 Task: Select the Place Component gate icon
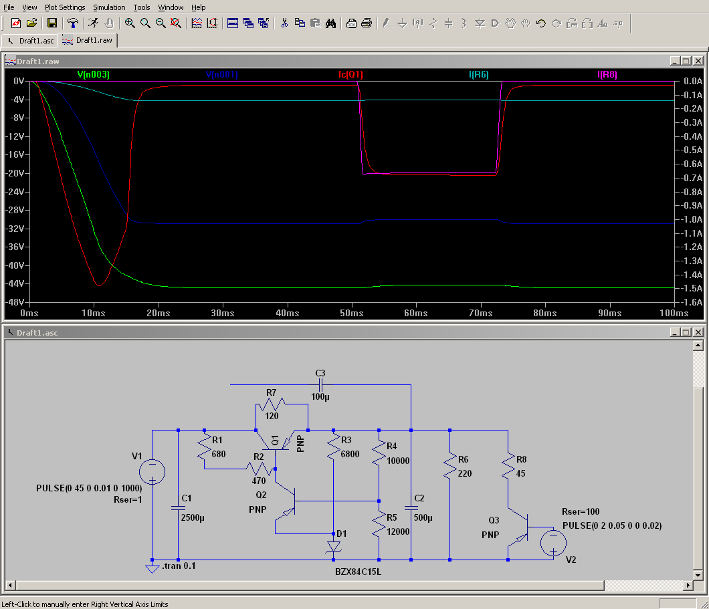pos(495,23)
